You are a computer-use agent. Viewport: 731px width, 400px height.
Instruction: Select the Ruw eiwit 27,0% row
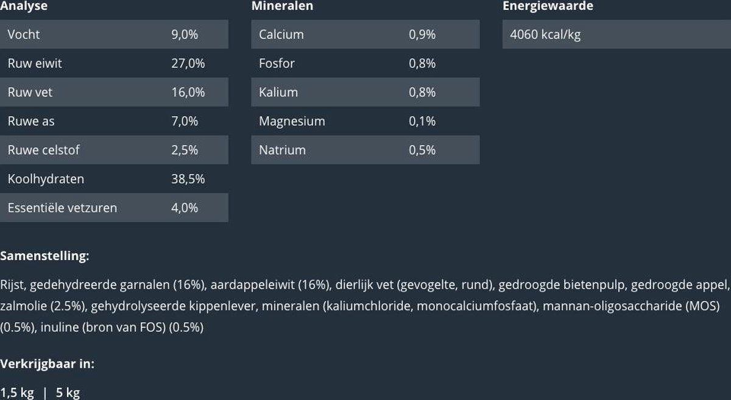(x=114, y=63)
